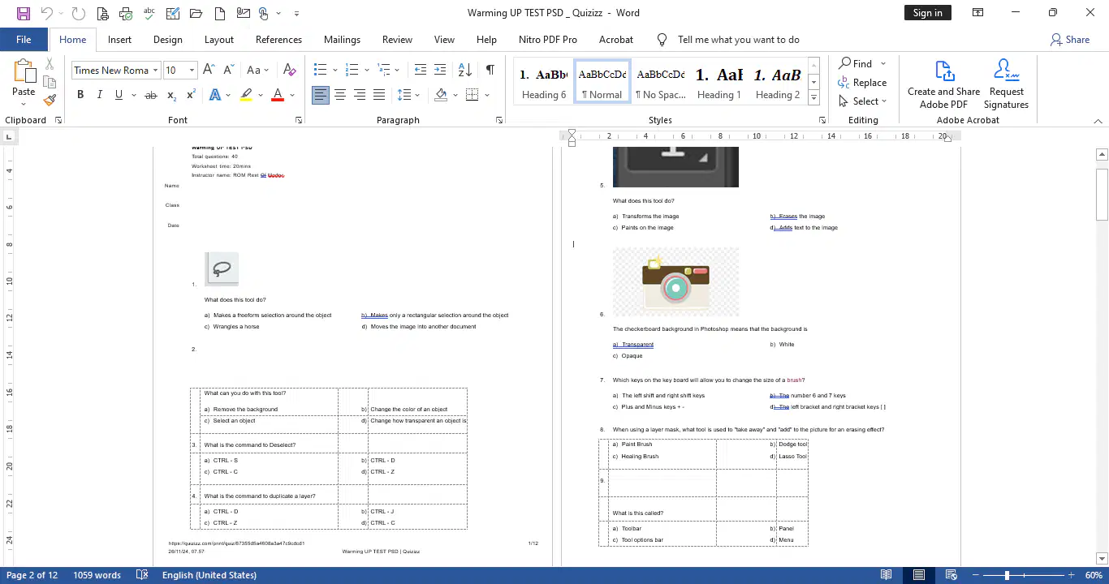
Task: Create a new blank document icon
Action: pos(220,13)
